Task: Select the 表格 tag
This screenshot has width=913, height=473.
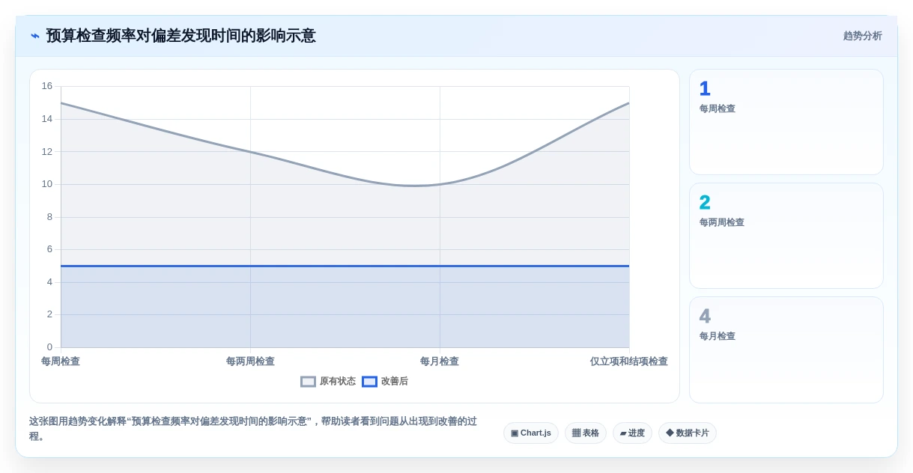Action: tap(586, 433)
